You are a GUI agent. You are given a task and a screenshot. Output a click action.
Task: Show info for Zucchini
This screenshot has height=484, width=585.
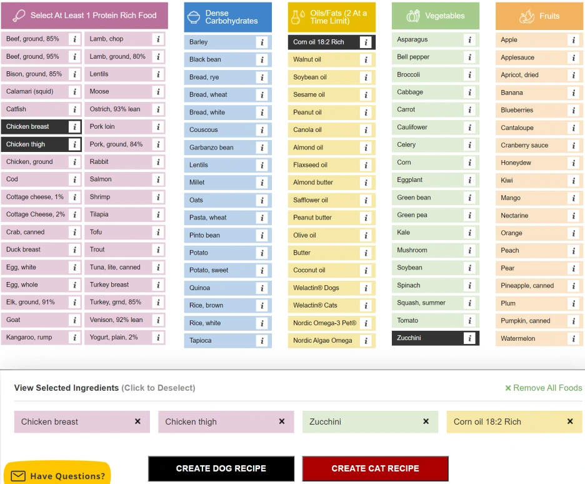(469, 338)
